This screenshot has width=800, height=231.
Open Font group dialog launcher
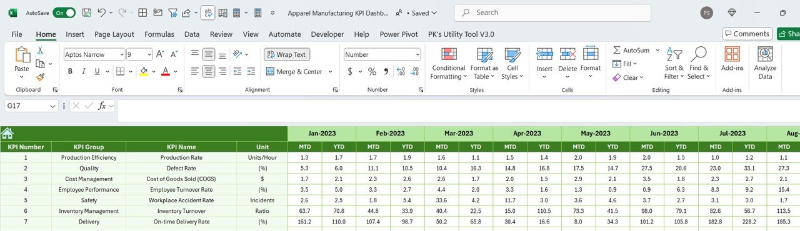[x=180, y=90]
